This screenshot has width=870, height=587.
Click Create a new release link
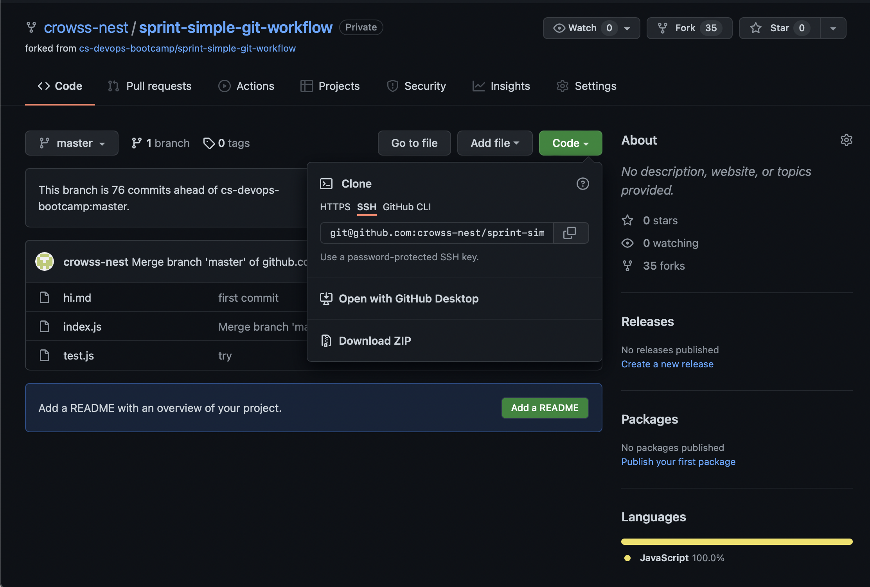pyautogui.click(x=667, y=364)
